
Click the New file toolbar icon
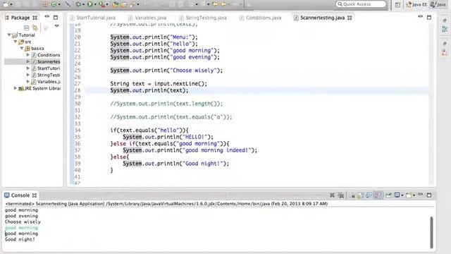[6, 4]
